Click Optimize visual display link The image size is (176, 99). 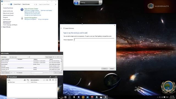(x=46, y=10)
